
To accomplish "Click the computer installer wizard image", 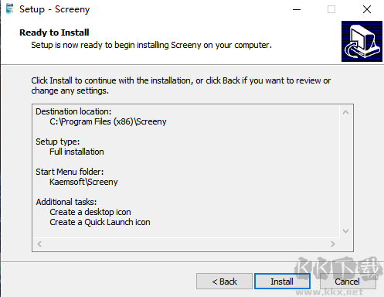I will tap(362, 41).
